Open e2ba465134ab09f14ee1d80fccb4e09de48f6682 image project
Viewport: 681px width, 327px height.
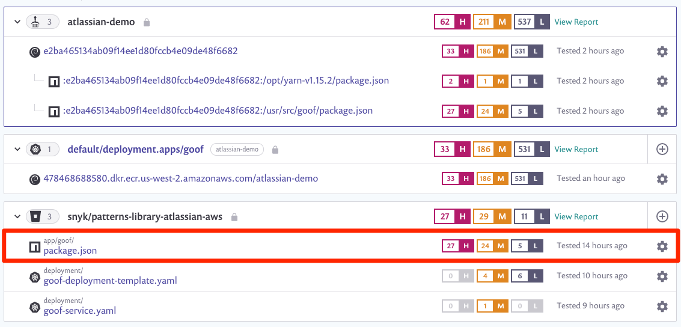141,51
